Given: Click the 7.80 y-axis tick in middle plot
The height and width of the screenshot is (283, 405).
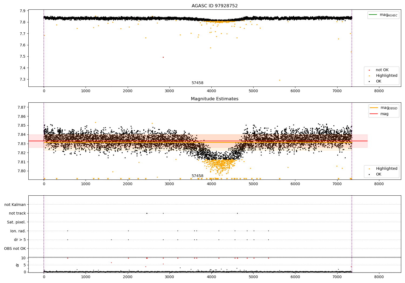Looking at the screenshot, I should [22, 171].
